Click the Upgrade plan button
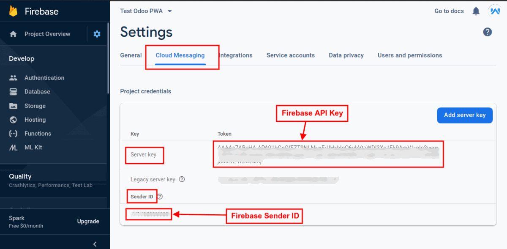The width and height of the screenshot is (507, 249). 88,222
